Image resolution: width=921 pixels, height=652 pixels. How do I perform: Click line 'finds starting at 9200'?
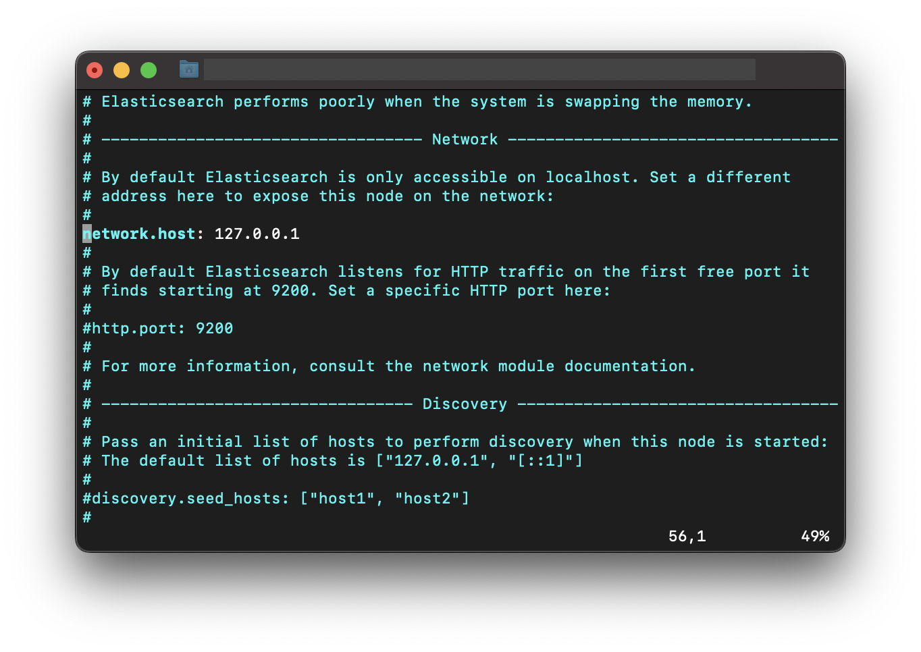(346, 291)
